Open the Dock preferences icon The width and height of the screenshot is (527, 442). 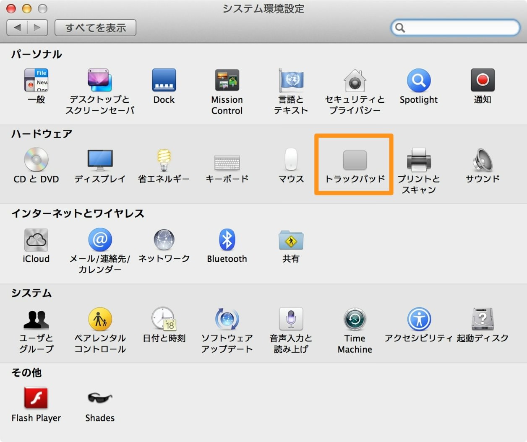[x=164, y=80]
